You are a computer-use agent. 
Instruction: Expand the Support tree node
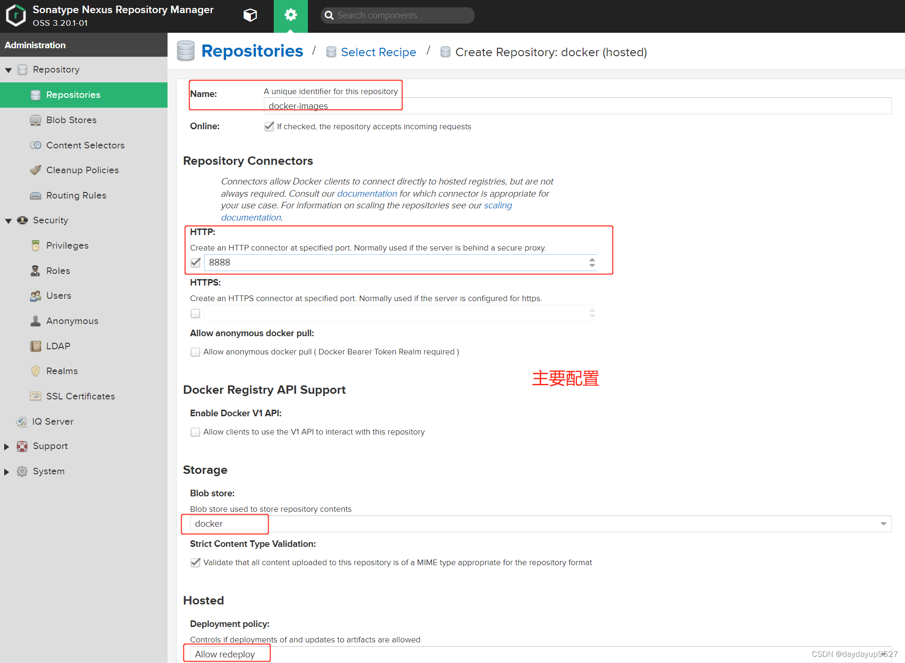point(7,446)
